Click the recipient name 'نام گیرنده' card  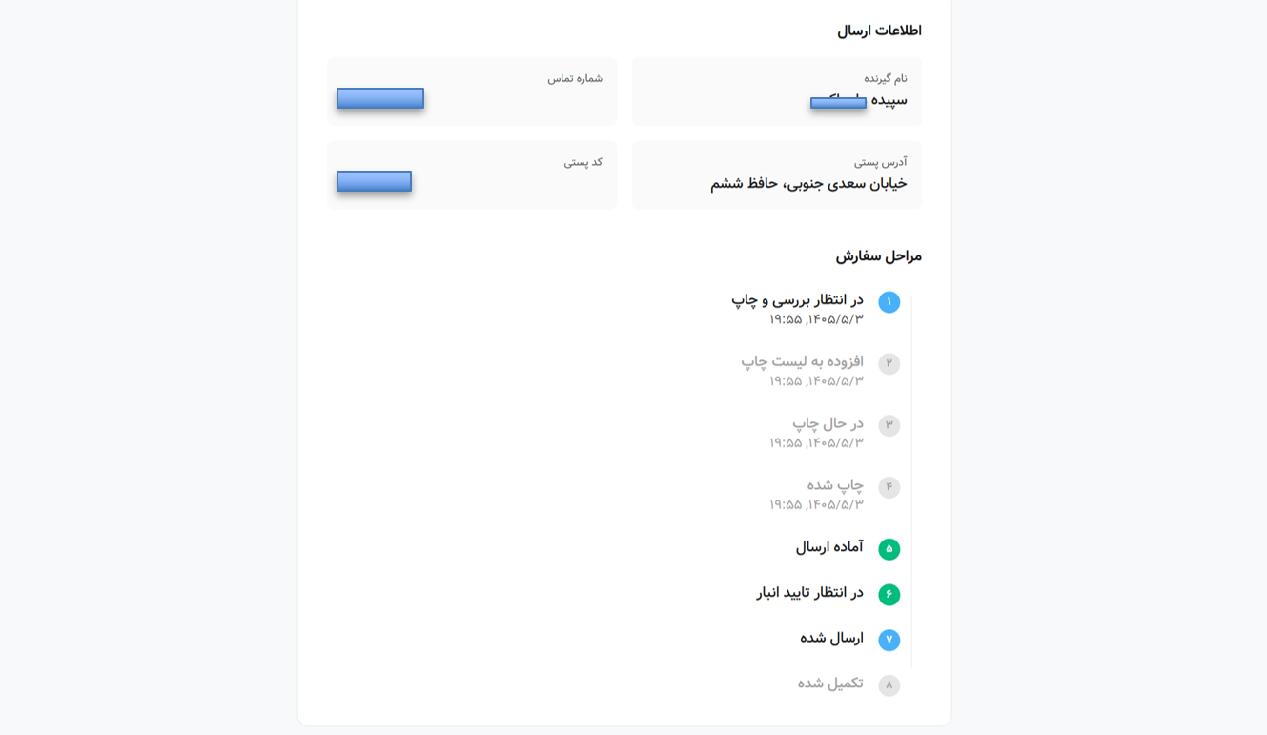pyautogui.click(x=776, y=92)
